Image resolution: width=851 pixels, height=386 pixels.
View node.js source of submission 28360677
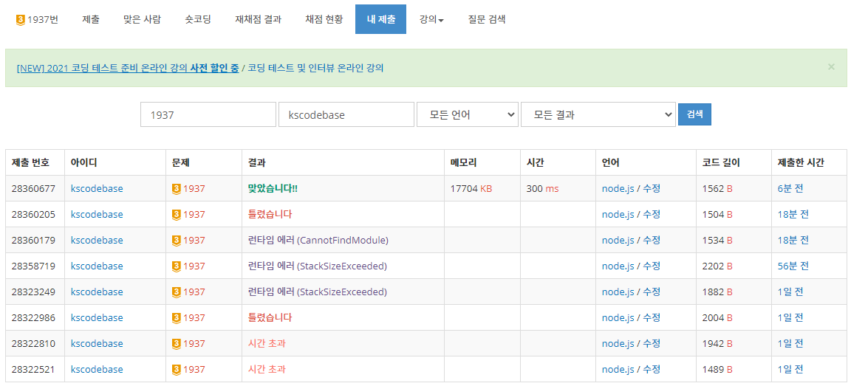[x=618, y=189]
